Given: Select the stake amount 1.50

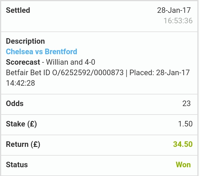Looking at the screenshot, I should 185,124.
